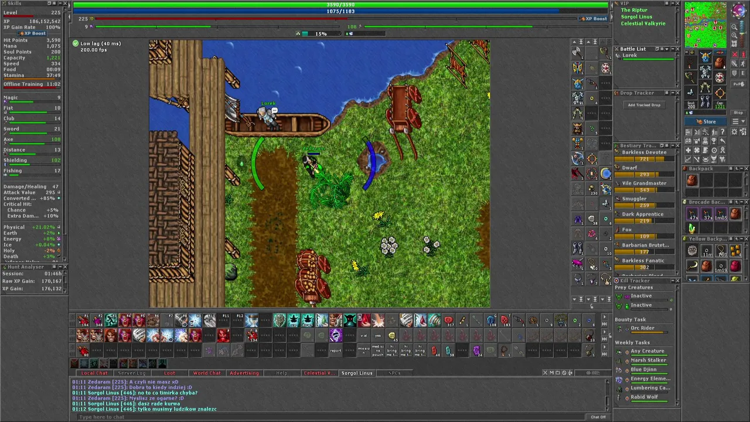
Task: Click the backpack item in Backpack container
Action: (692, 181)
